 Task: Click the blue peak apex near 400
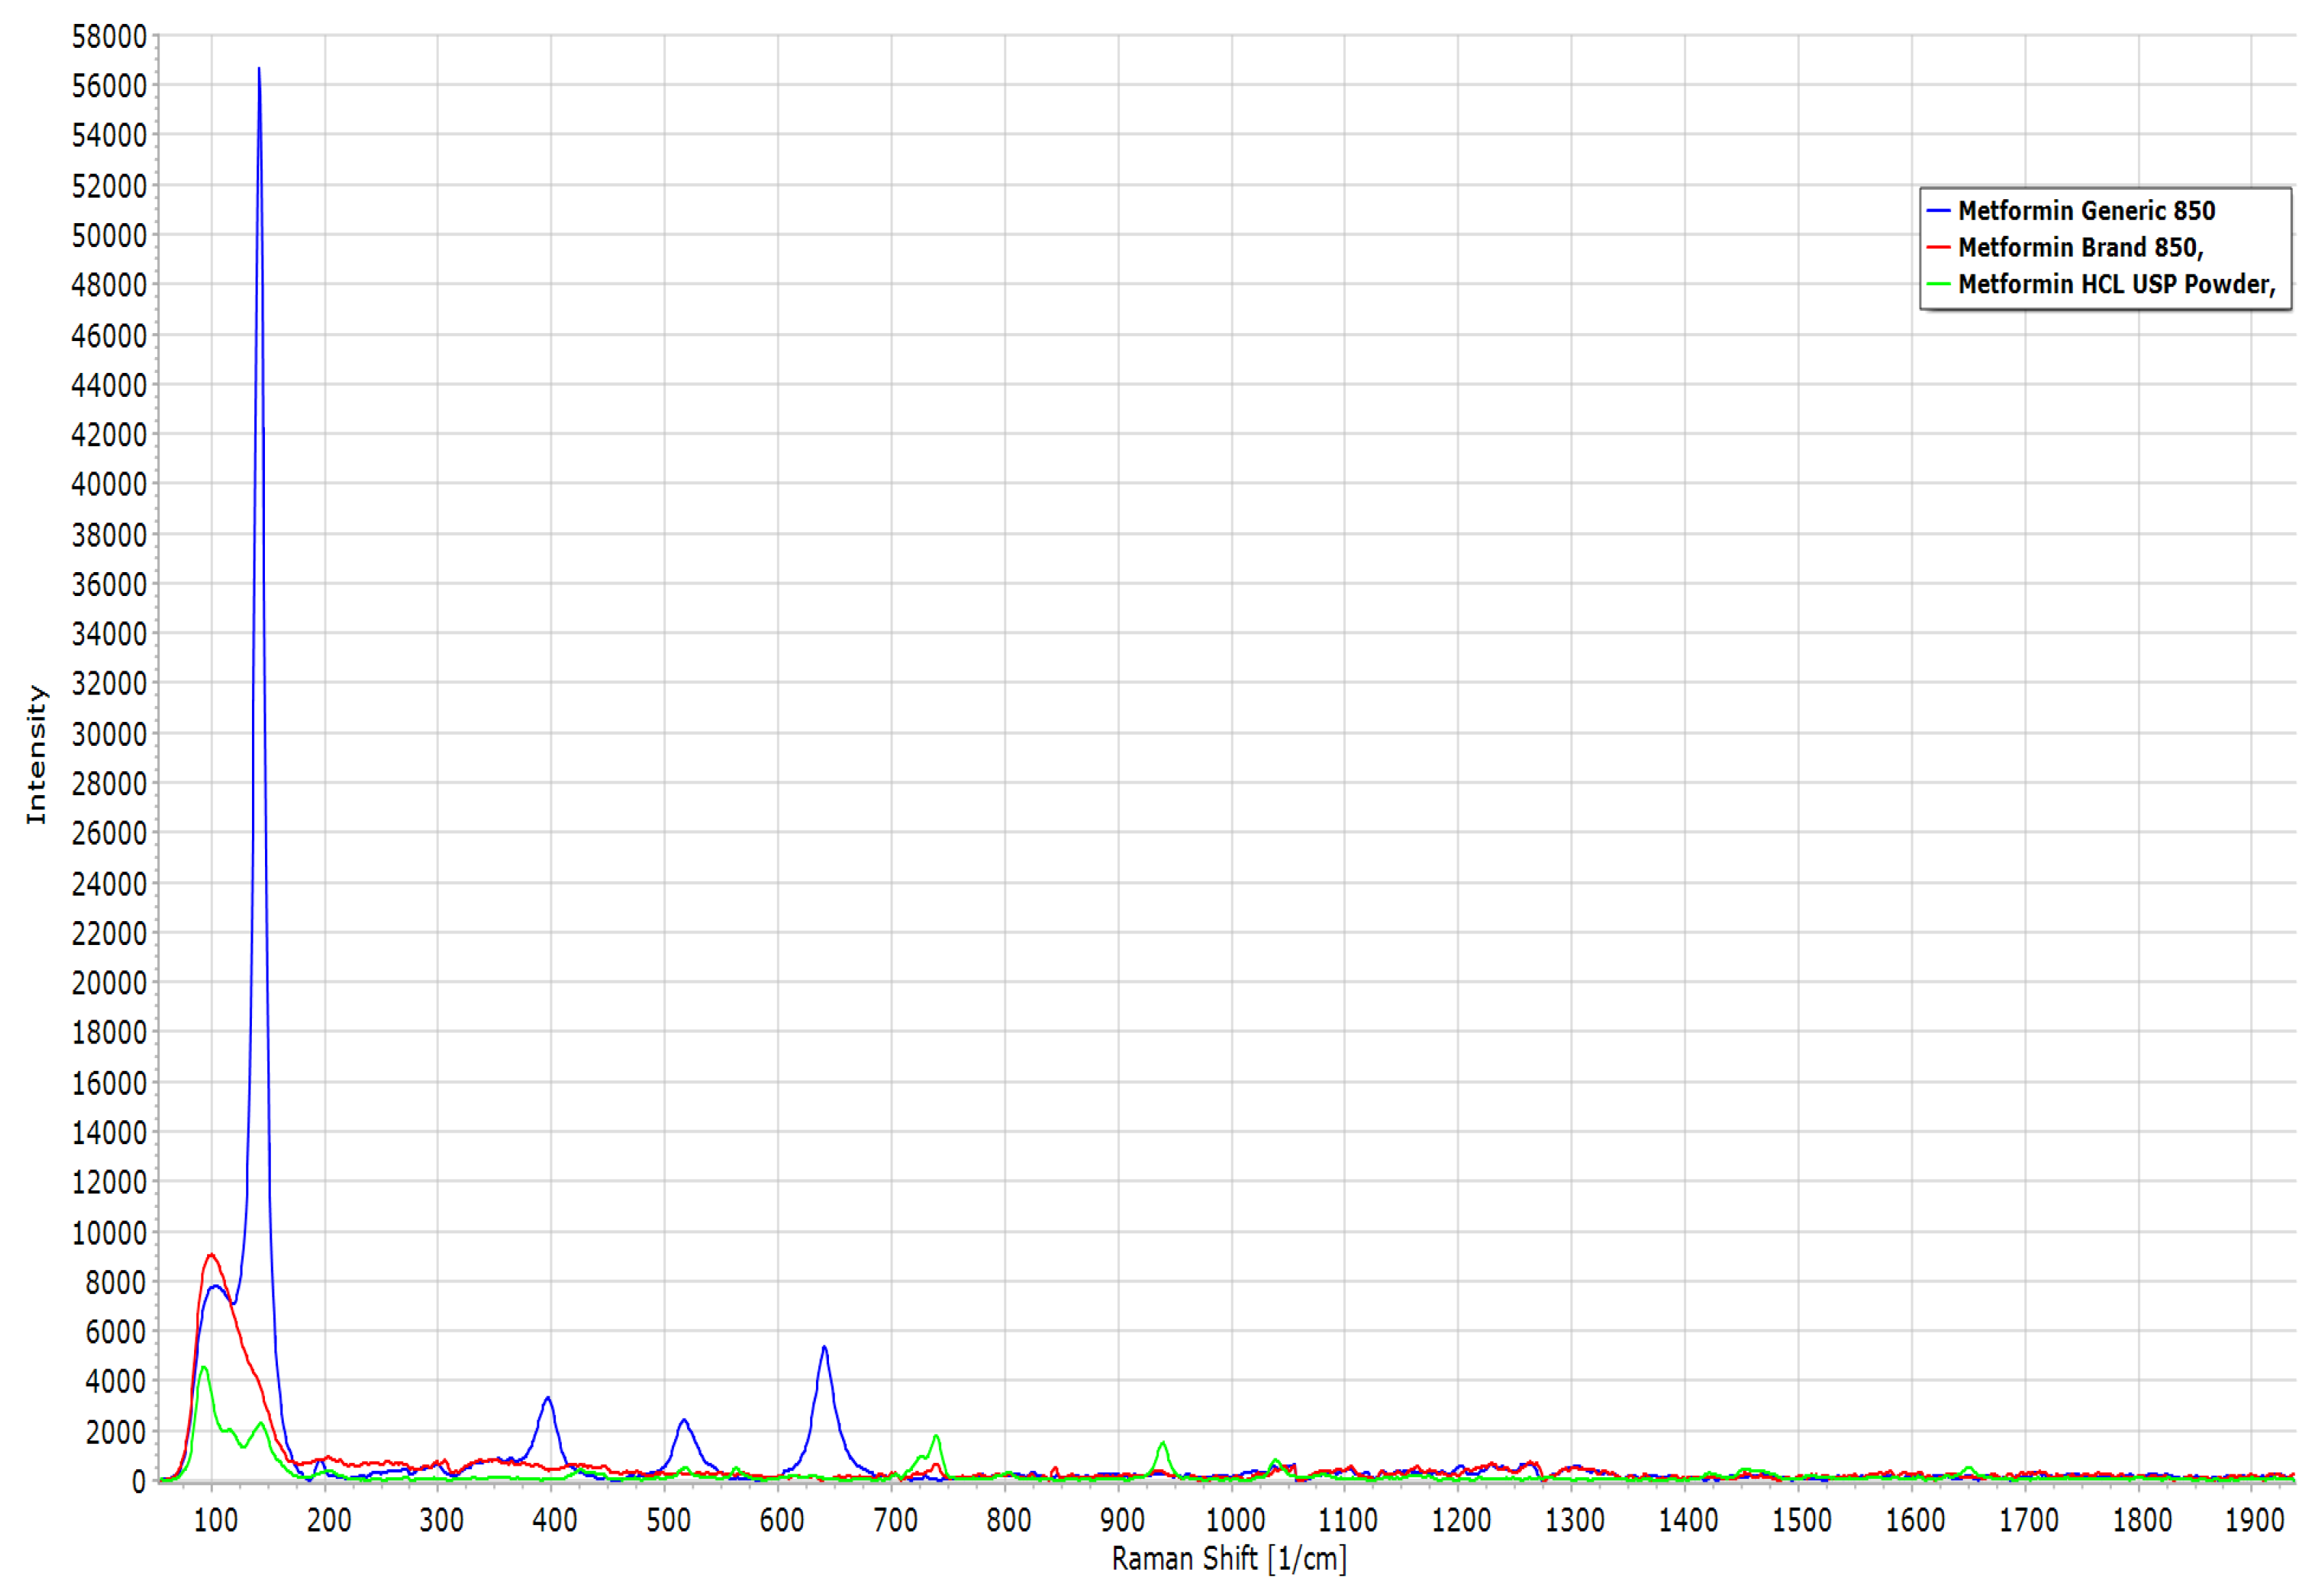[547, 1398]
